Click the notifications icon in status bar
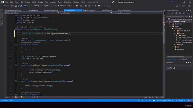The width and height of the screenshot is (193, 108). coord(189,100)
